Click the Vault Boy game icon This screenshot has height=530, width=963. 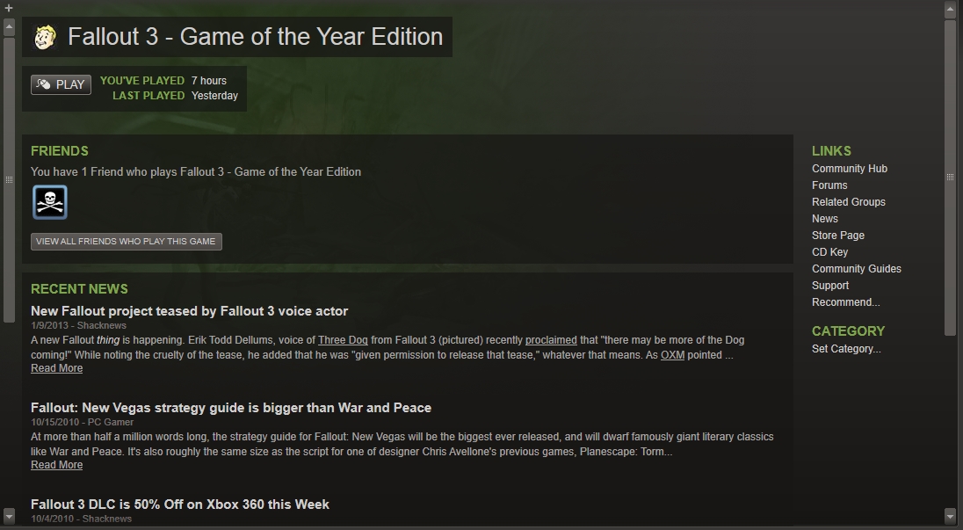coord(45,37)
